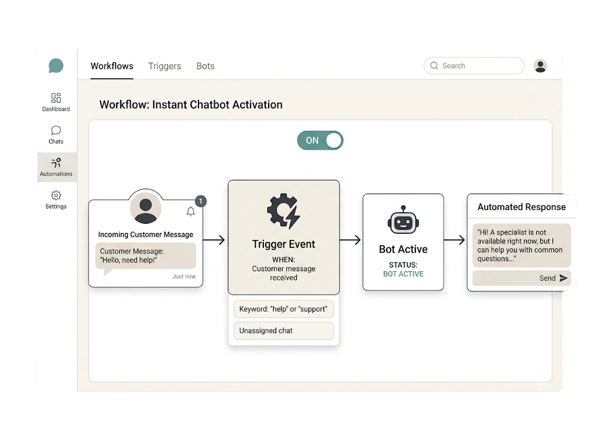Open the user profile avatar menu
Viewport: 598px width, 433px height.
coord(540,65)
